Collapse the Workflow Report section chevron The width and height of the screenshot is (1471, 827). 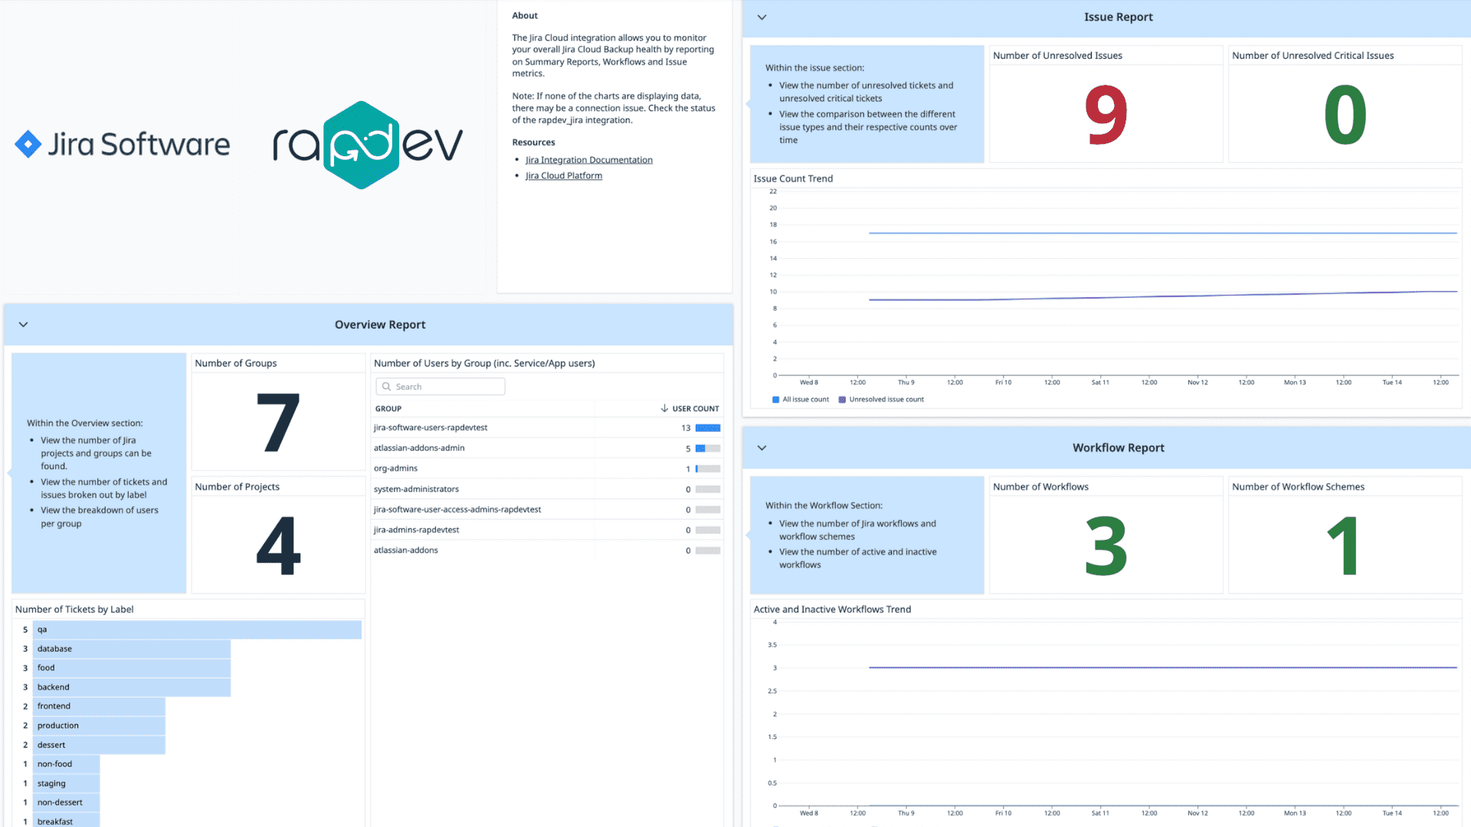tap(762, 448)
